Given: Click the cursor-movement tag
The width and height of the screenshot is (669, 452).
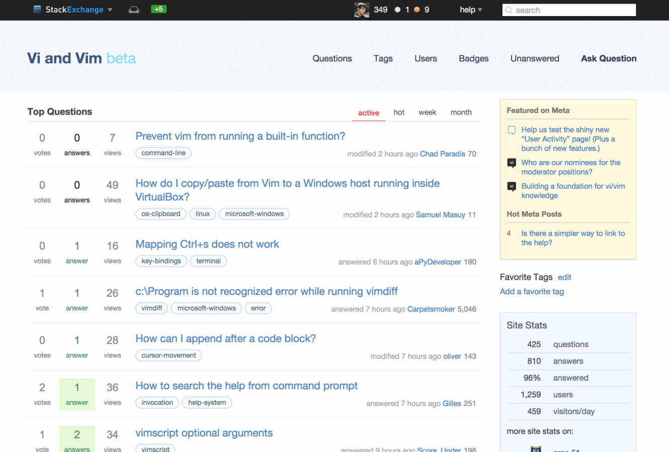Looking at the screenshot, I should click(169, 356).
